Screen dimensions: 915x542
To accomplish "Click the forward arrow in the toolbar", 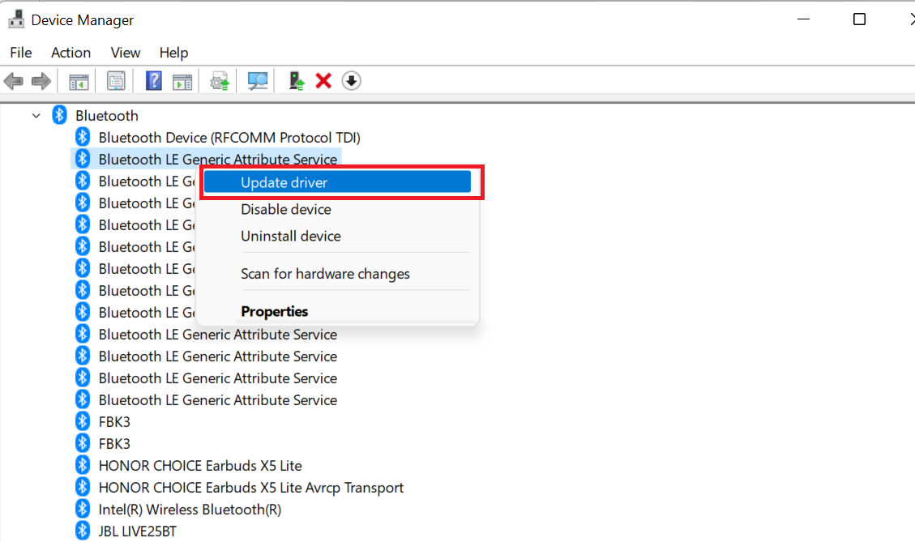I will [x=41, y=81].
